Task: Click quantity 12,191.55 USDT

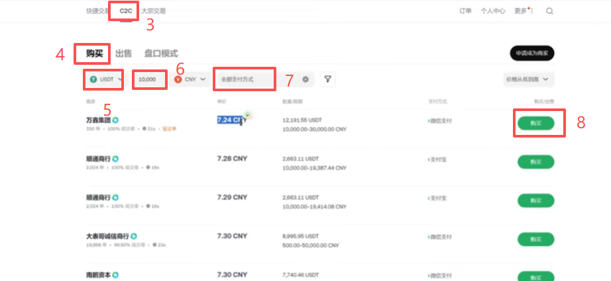Action: 302,120
